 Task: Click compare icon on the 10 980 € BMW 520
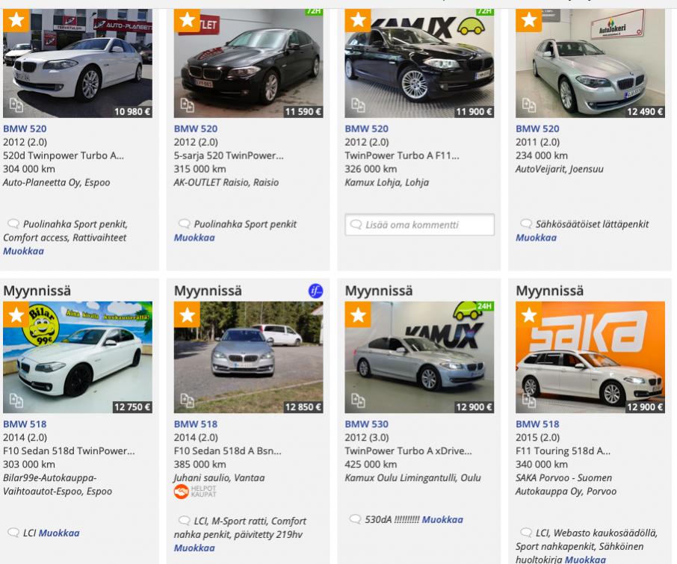[x=16, y=105]
